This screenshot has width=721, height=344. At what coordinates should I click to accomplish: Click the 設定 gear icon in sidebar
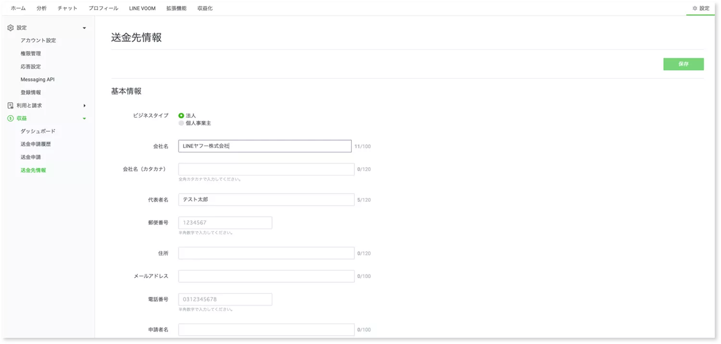[x=11, y=28]
